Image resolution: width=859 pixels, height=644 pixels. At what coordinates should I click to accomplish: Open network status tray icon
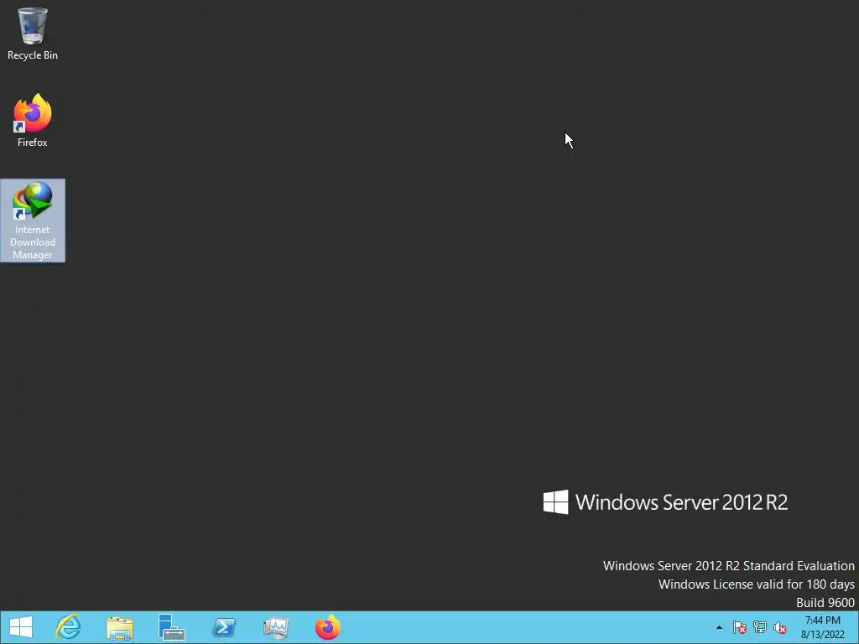(x=760, y=627)
